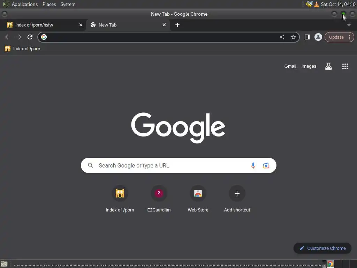
Task: Open a new tab with plus button
Action: [177, 25]
